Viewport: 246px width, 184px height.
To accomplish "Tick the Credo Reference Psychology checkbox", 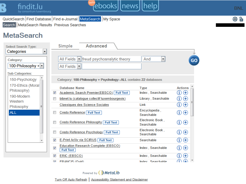I will coord(55,132).
